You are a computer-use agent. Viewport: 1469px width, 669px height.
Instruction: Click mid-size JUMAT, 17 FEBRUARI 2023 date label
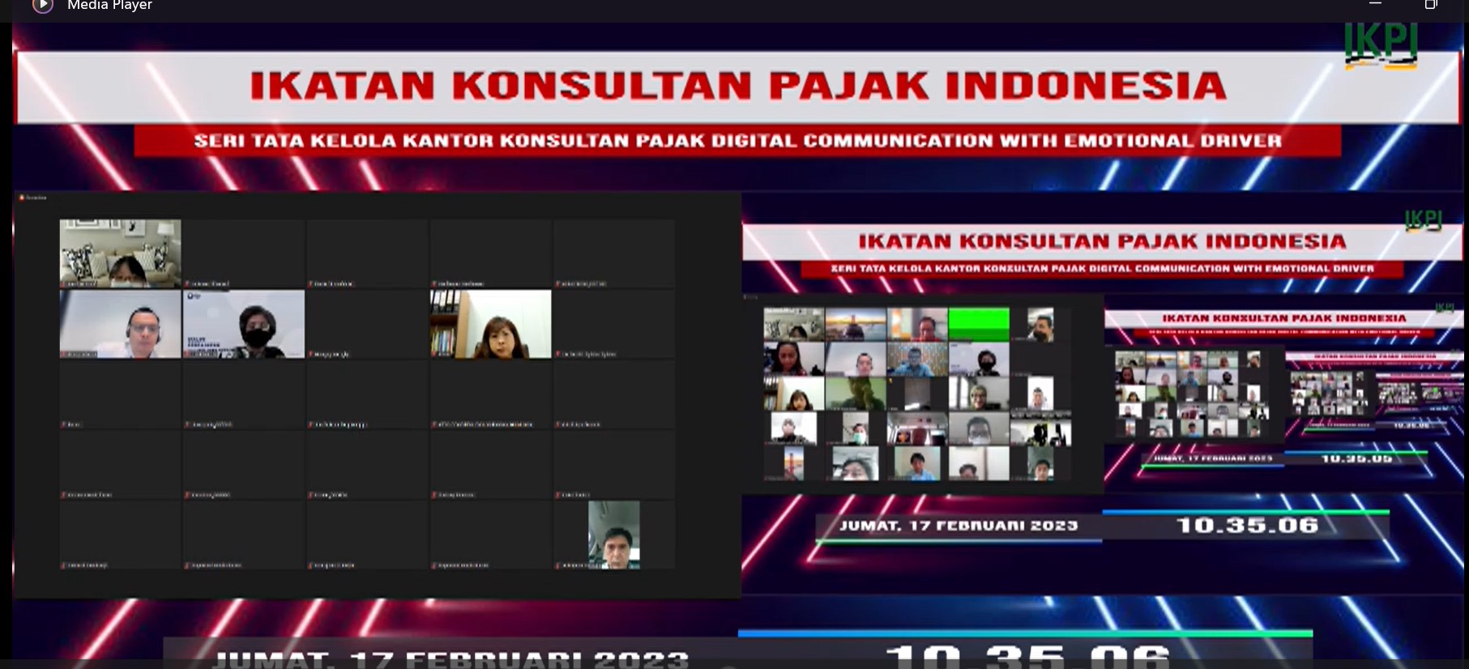point(959,526)
